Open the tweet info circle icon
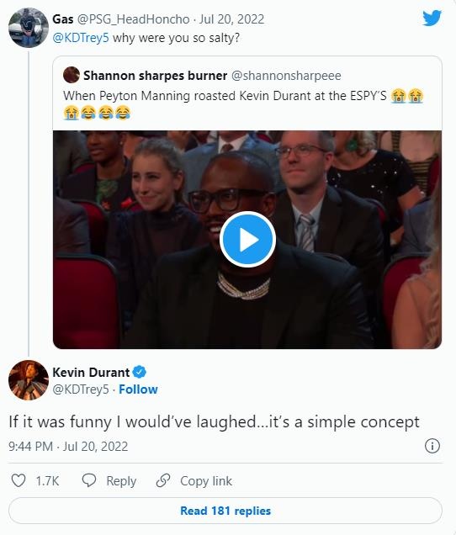The image size is (456, 535). pyautogui.click(x=432, y=446)
